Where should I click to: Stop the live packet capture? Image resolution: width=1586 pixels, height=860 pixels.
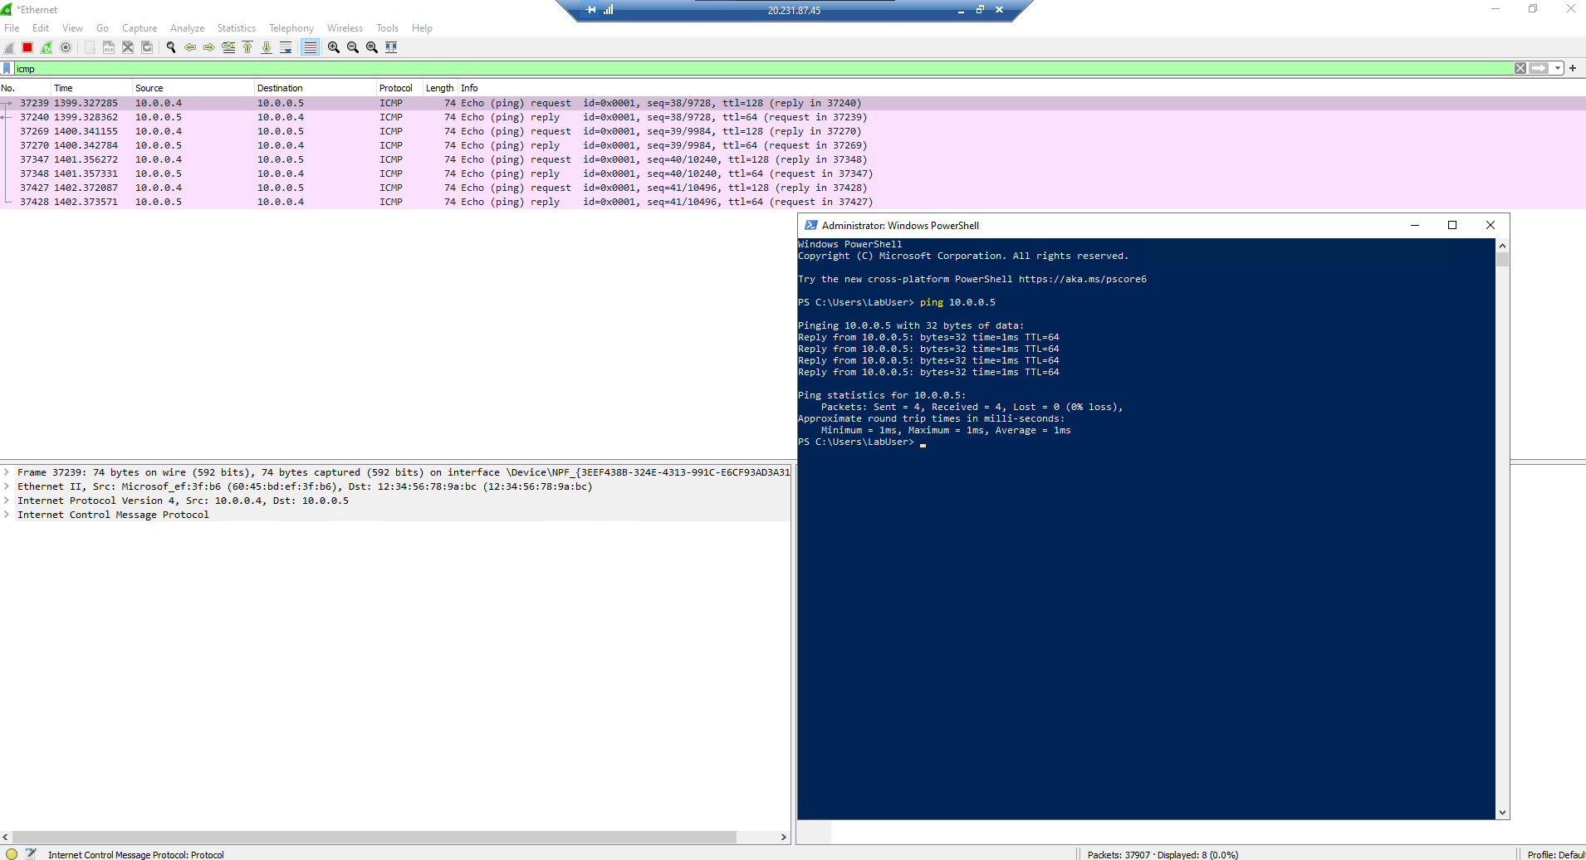click(x=27, y=47)
